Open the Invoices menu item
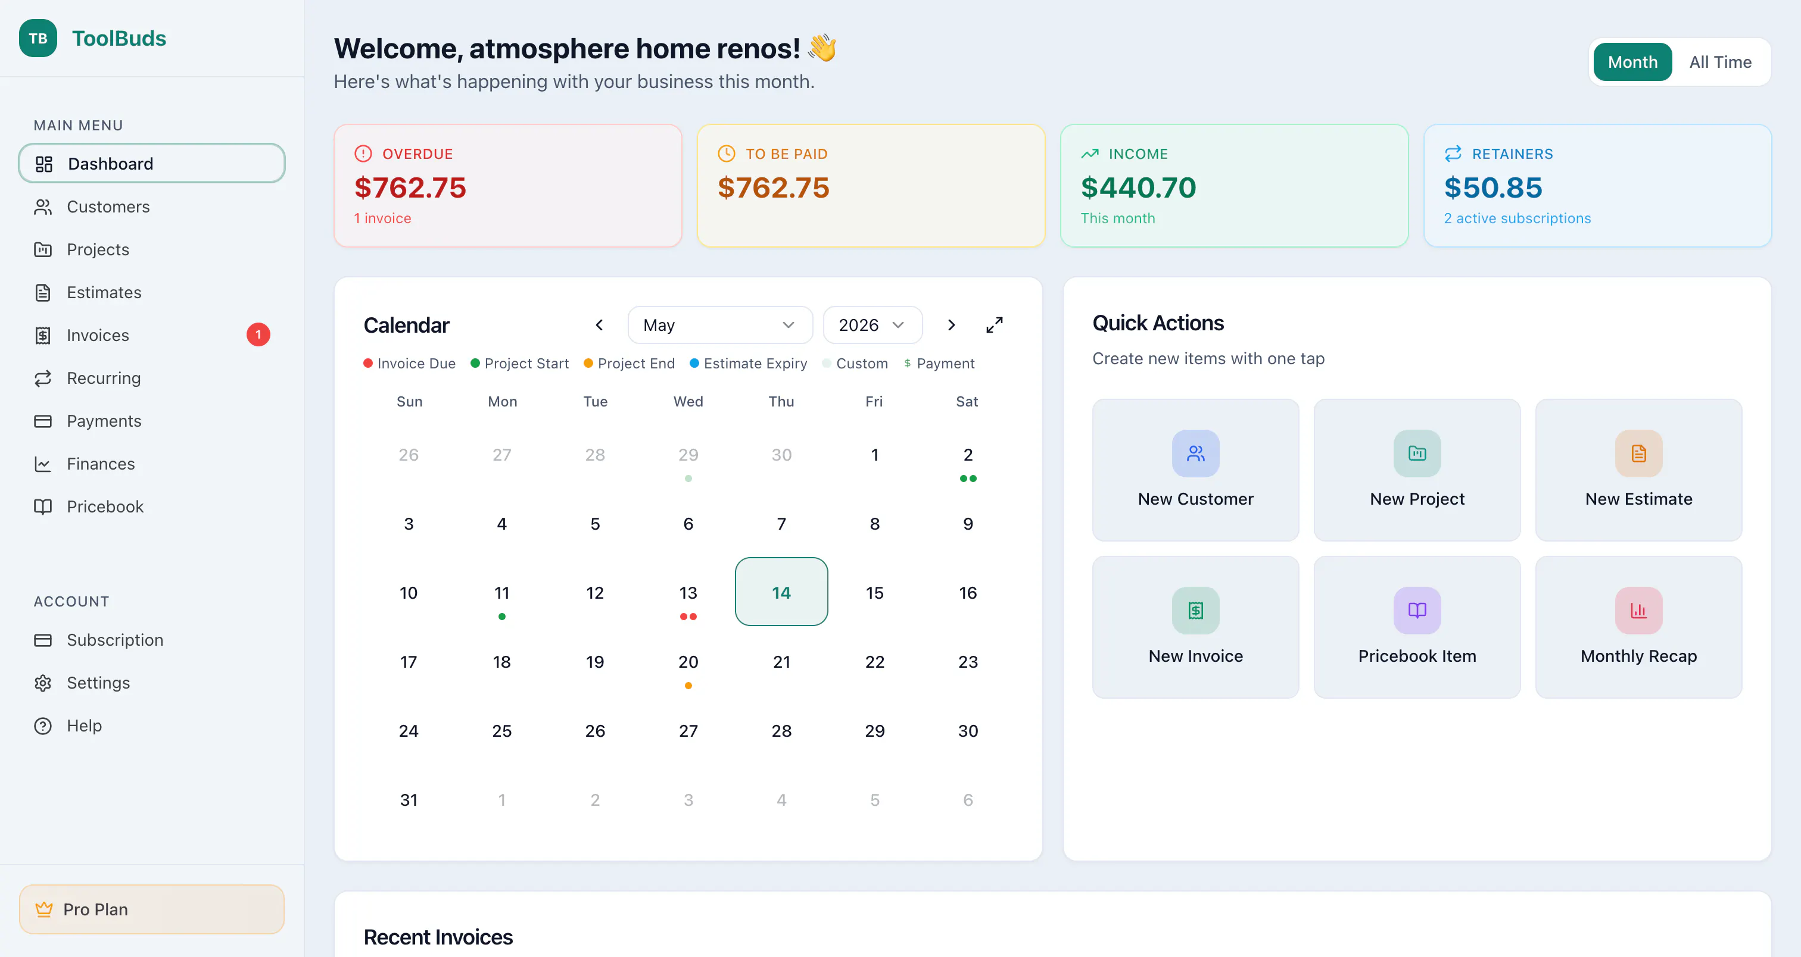 click(152, 335)
